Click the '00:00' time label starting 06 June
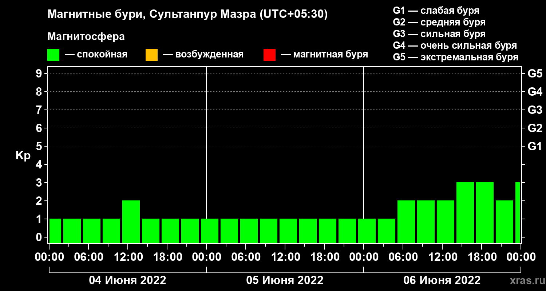 click(x=364, y=257)
